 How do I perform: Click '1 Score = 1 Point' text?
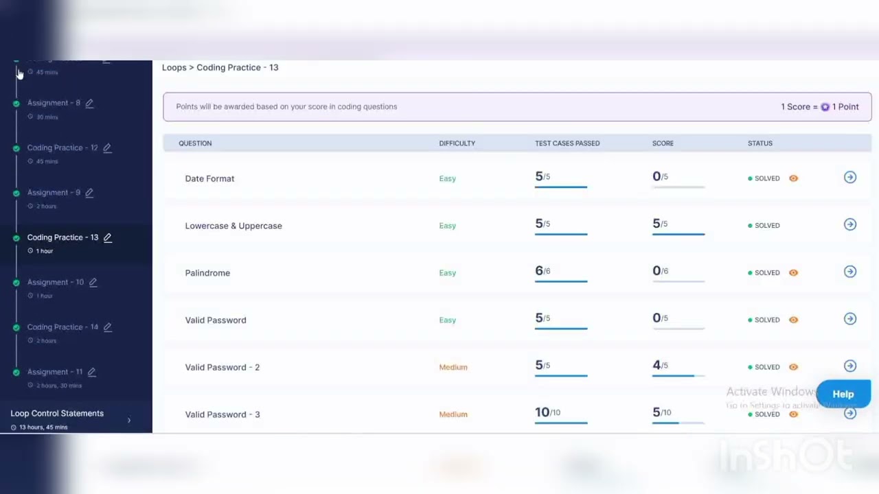click(820, 107)
